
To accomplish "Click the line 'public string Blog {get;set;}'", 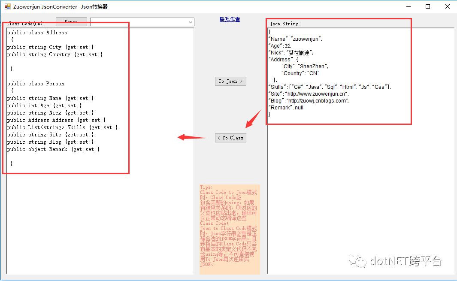I will coord(50,142).
